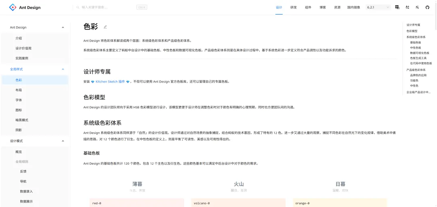Viewport: 437px width, 207px height.
Task: Open 导航 in the sidebar
Action: click(x=35, y=182)
